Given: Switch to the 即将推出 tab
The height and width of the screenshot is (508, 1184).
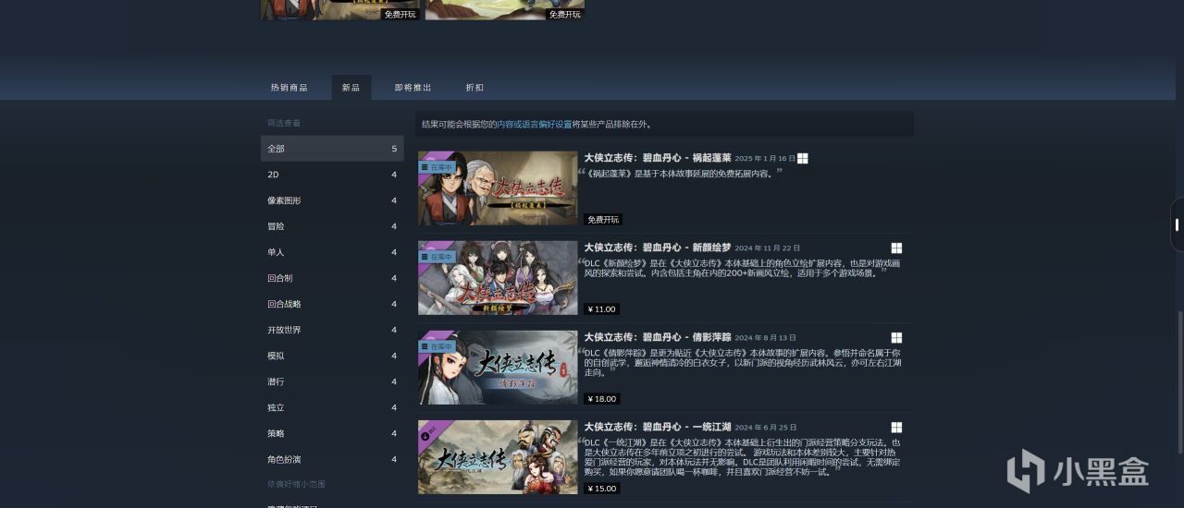Looking at the screenshot, I should (413, 88).
